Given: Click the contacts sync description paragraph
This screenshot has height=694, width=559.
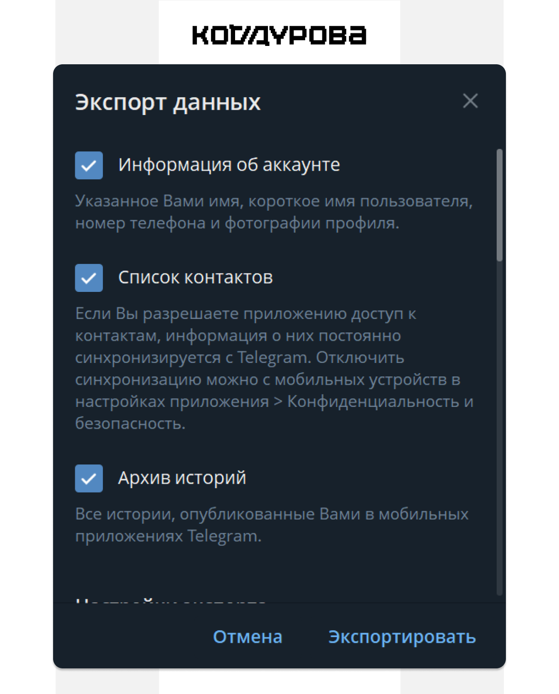Looking at the screenshot, I should coord(274,368).
